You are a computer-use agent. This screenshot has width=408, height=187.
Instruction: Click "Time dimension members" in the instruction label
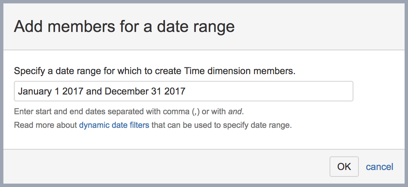(x=240, y=71)
